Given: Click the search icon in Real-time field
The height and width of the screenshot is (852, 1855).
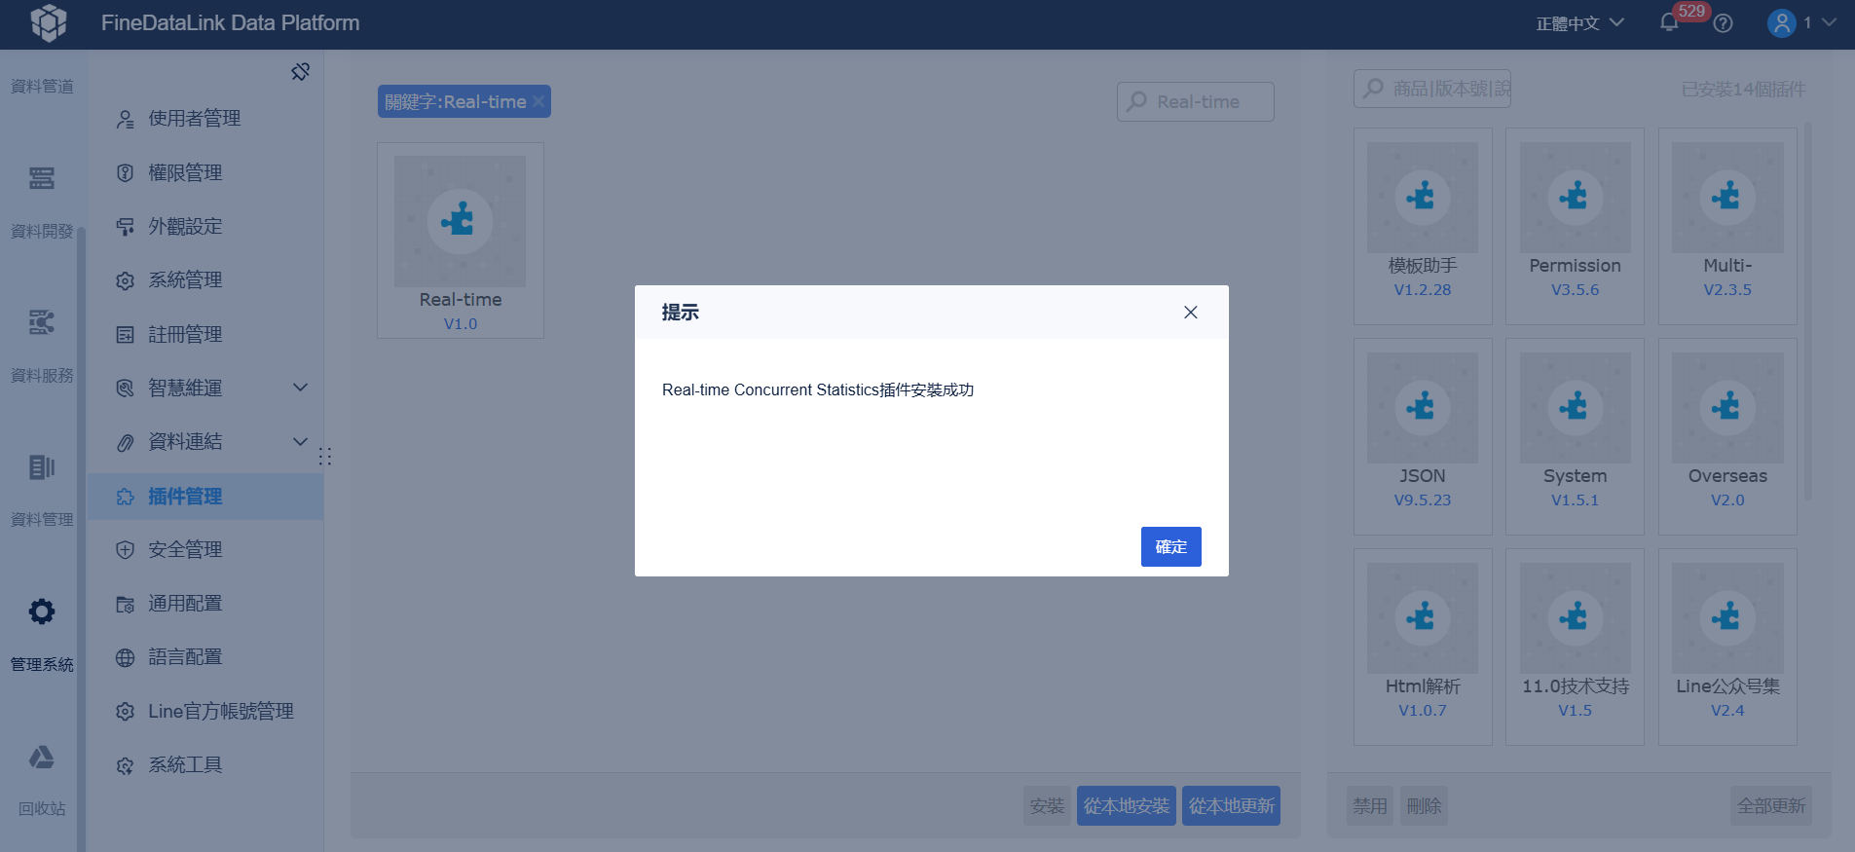Looking at the screenshot, I should 1136,101.
